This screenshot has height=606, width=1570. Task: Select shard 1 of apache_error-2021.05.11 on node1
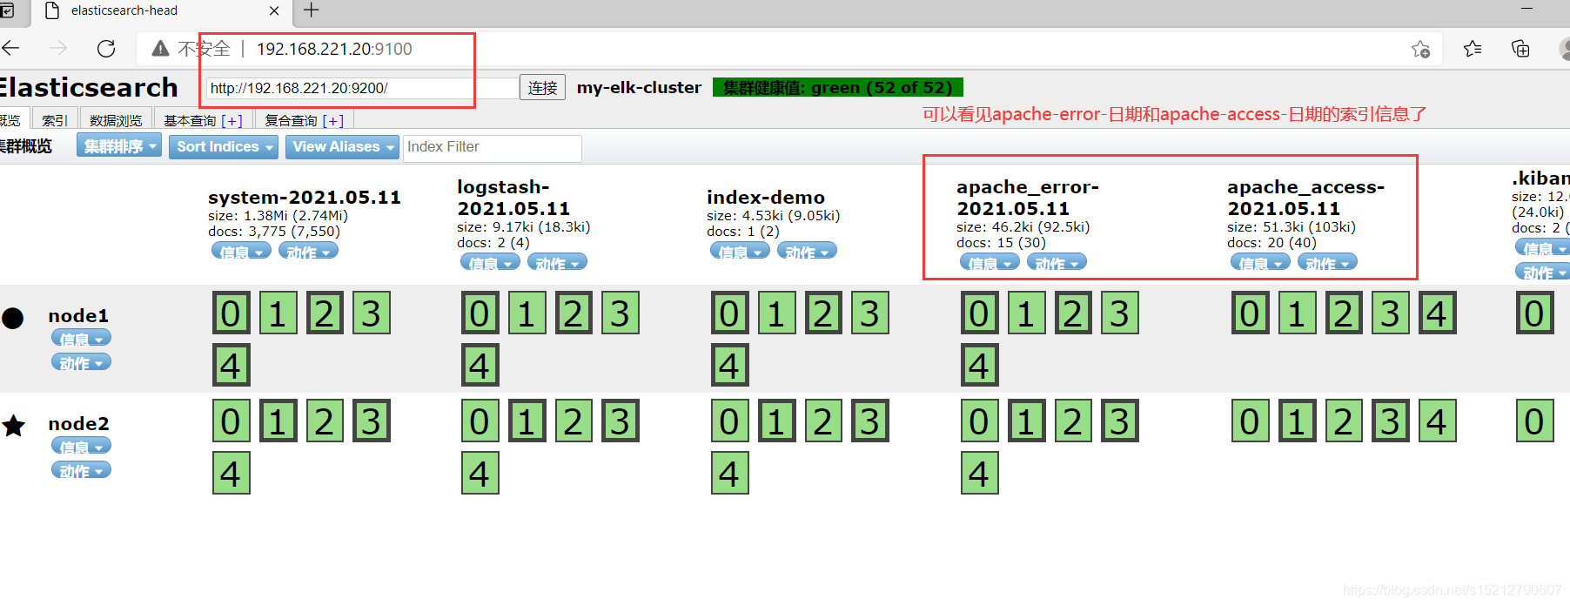(1026, 313)
